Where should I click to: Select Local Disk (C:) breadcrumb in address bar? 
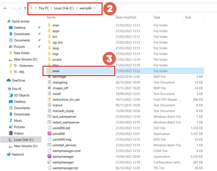click(x=64, y=8)
